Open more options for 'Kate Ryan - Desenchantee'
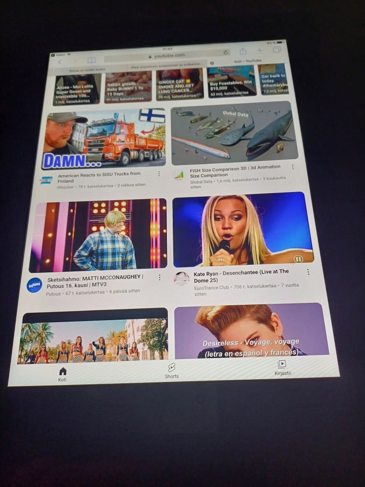Viewport: 365px width, 487px height. [308, 272]
